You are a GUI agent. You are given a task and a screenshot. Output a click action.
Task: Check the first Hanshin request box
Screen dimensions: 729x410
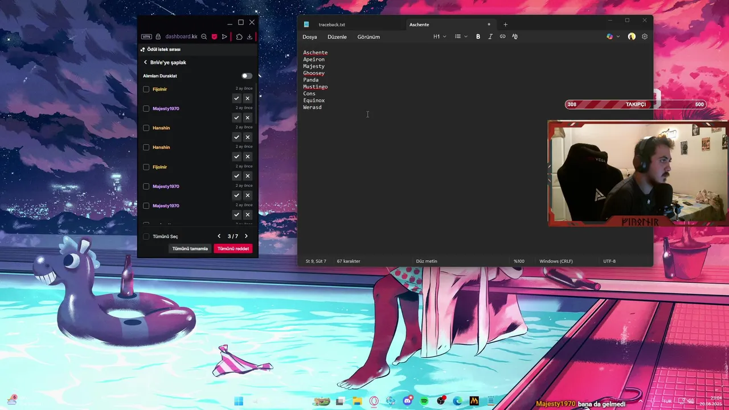146,128
